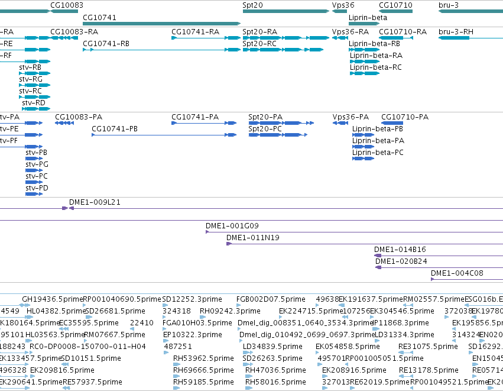503x391 pixels.
Task: Pick protein label 'Vps36-PA'
Action: pyautogui.click(x=351, y=117)
